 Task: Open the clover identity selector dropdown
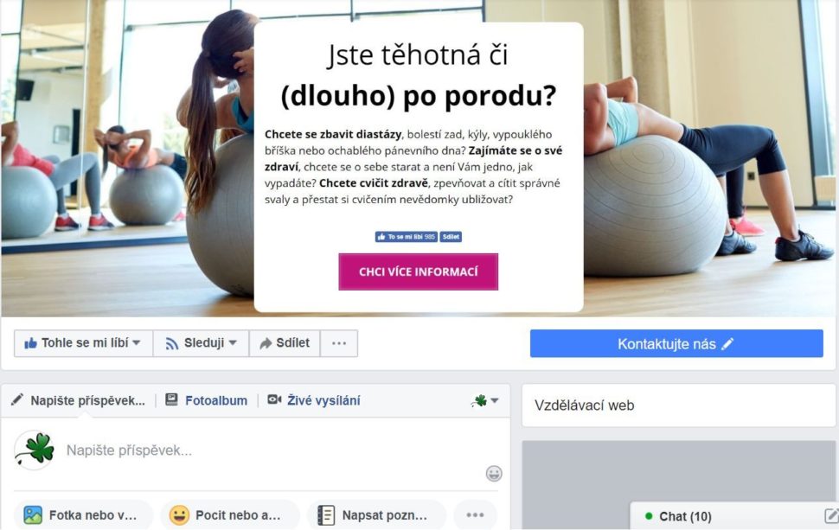(x=484, y=400)
